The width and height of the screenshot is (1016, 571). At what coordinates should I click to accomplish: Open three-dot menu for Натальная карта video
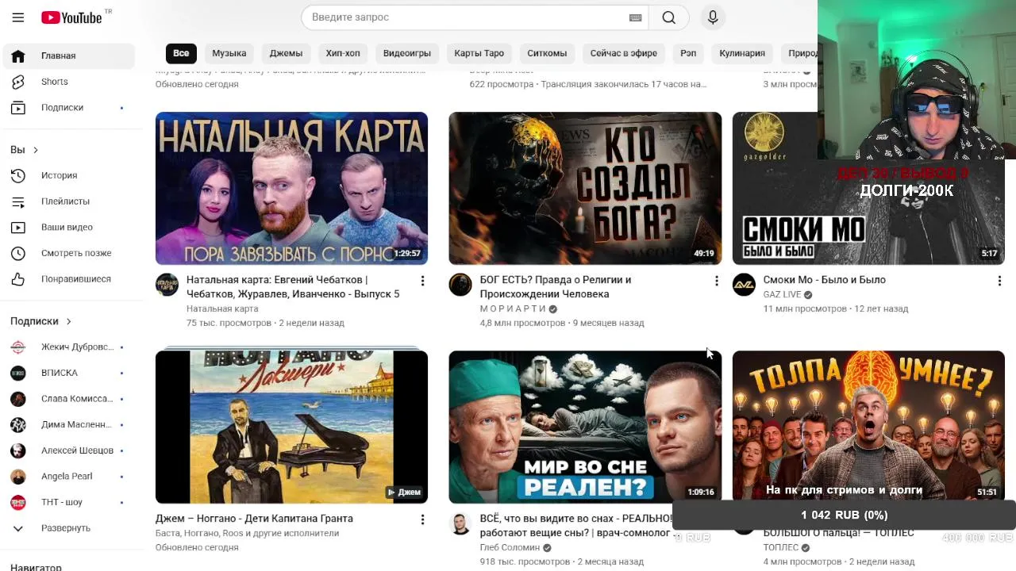[x=422, y=281]
